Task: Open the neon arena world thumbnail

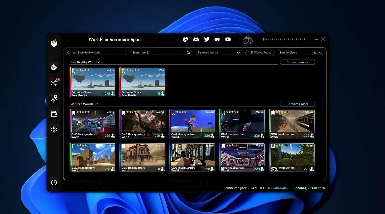Action: tap(242, 158)
